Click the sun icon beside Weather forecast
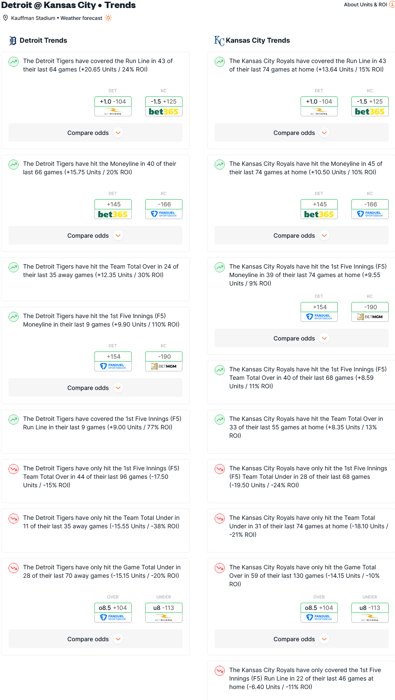 point(108,18)
